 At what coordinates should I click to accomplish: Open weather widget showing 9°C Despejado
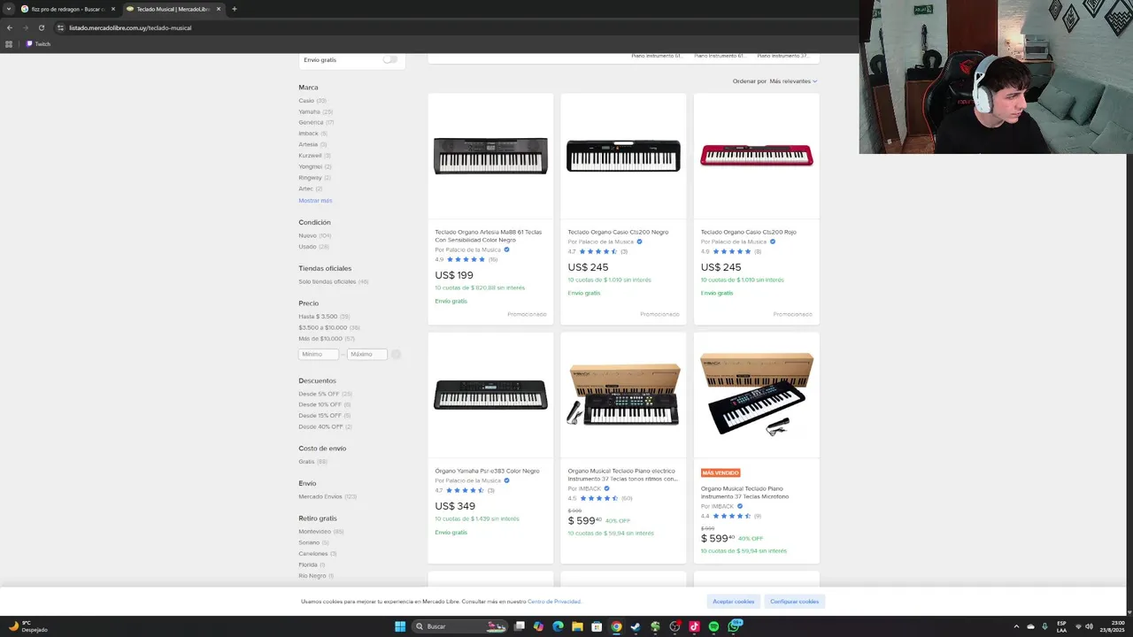tap(28, 626)
